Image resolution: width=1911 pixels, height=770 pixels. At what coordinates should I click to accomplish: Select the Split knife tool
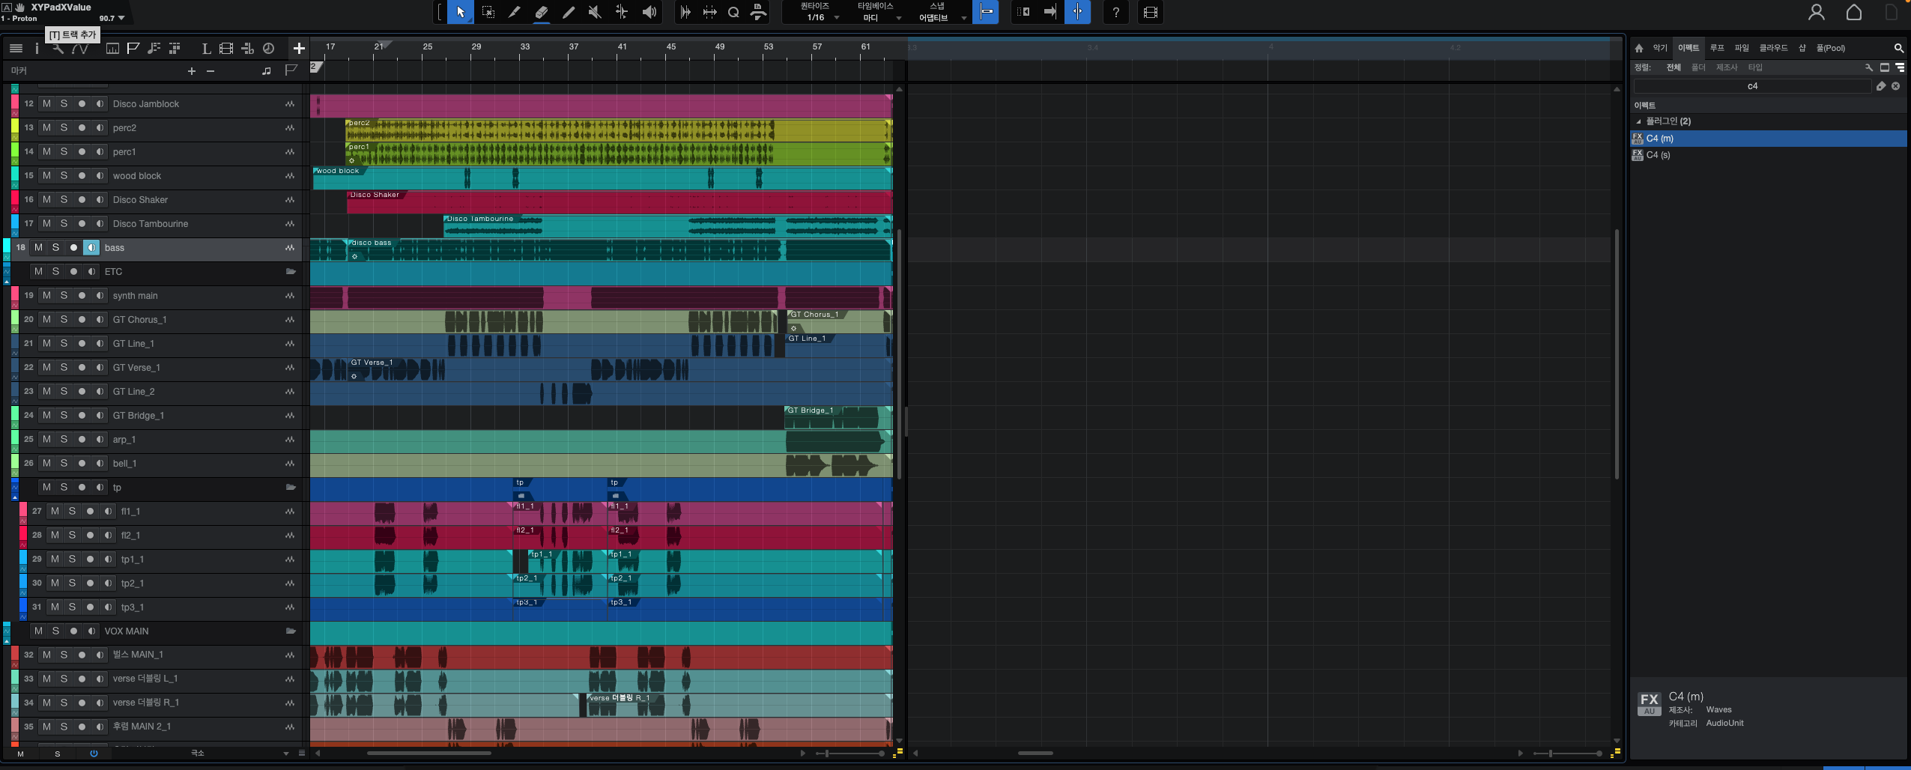pos(514,12)
